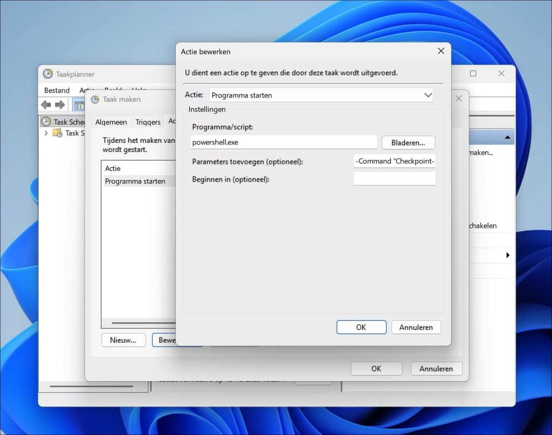The height and width of the screenshot is (435, 552).
Task: Select the Task Scheduler library folder icon
Action: point(58,133)
